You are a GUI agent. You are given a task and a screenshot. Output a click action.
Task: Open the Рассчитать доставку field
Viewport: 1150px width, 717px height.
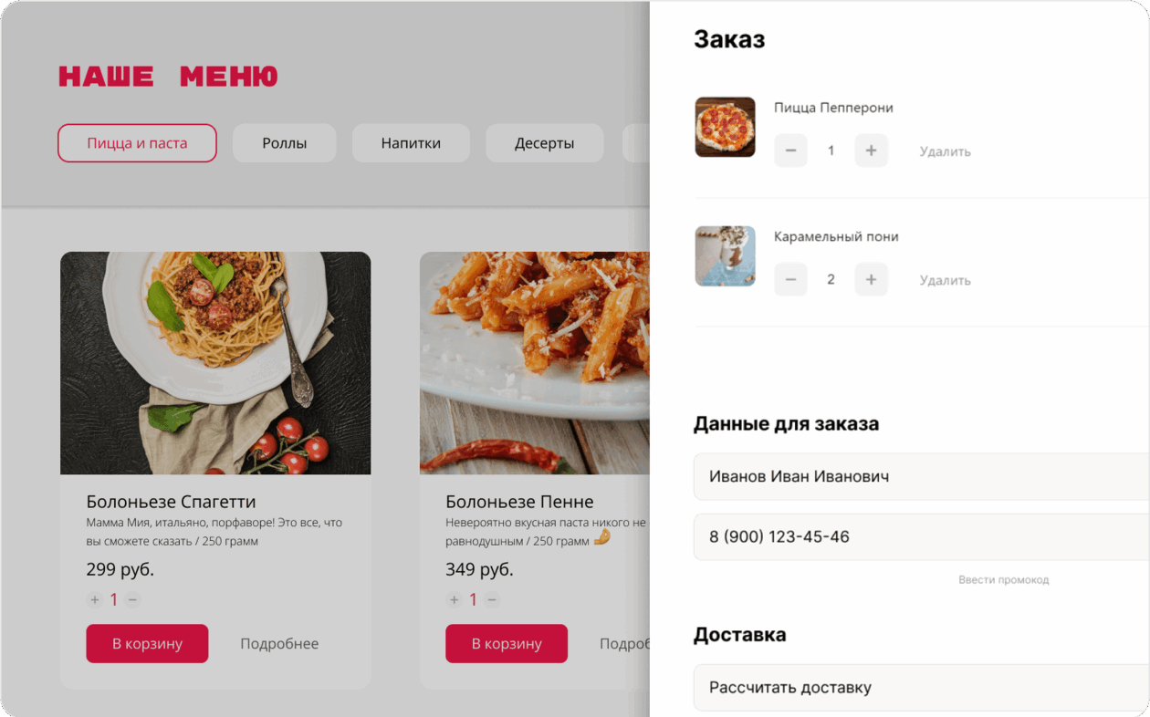pyautogui.click(x=922, y=688)
